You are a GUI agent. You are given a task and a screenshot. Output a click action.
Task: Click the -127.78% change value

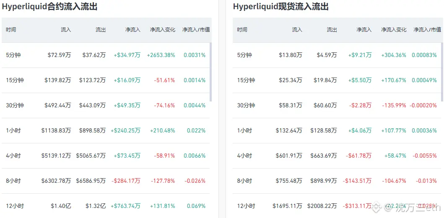(163, 181)
